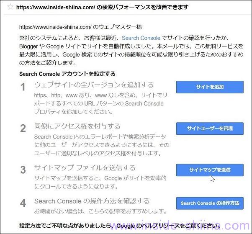Screen dimensions: 252x234
Task: Click heading ウェブサイトの全バージョンを追加する
Action: 94,85
